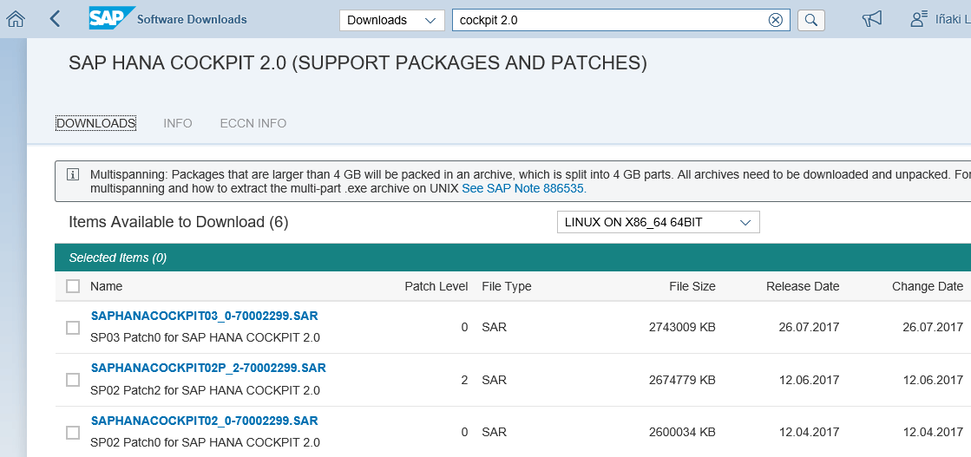This screenshot has width=971, height=457.
Task: Run search with the magnifier button
Action: (x=810, y=20)
